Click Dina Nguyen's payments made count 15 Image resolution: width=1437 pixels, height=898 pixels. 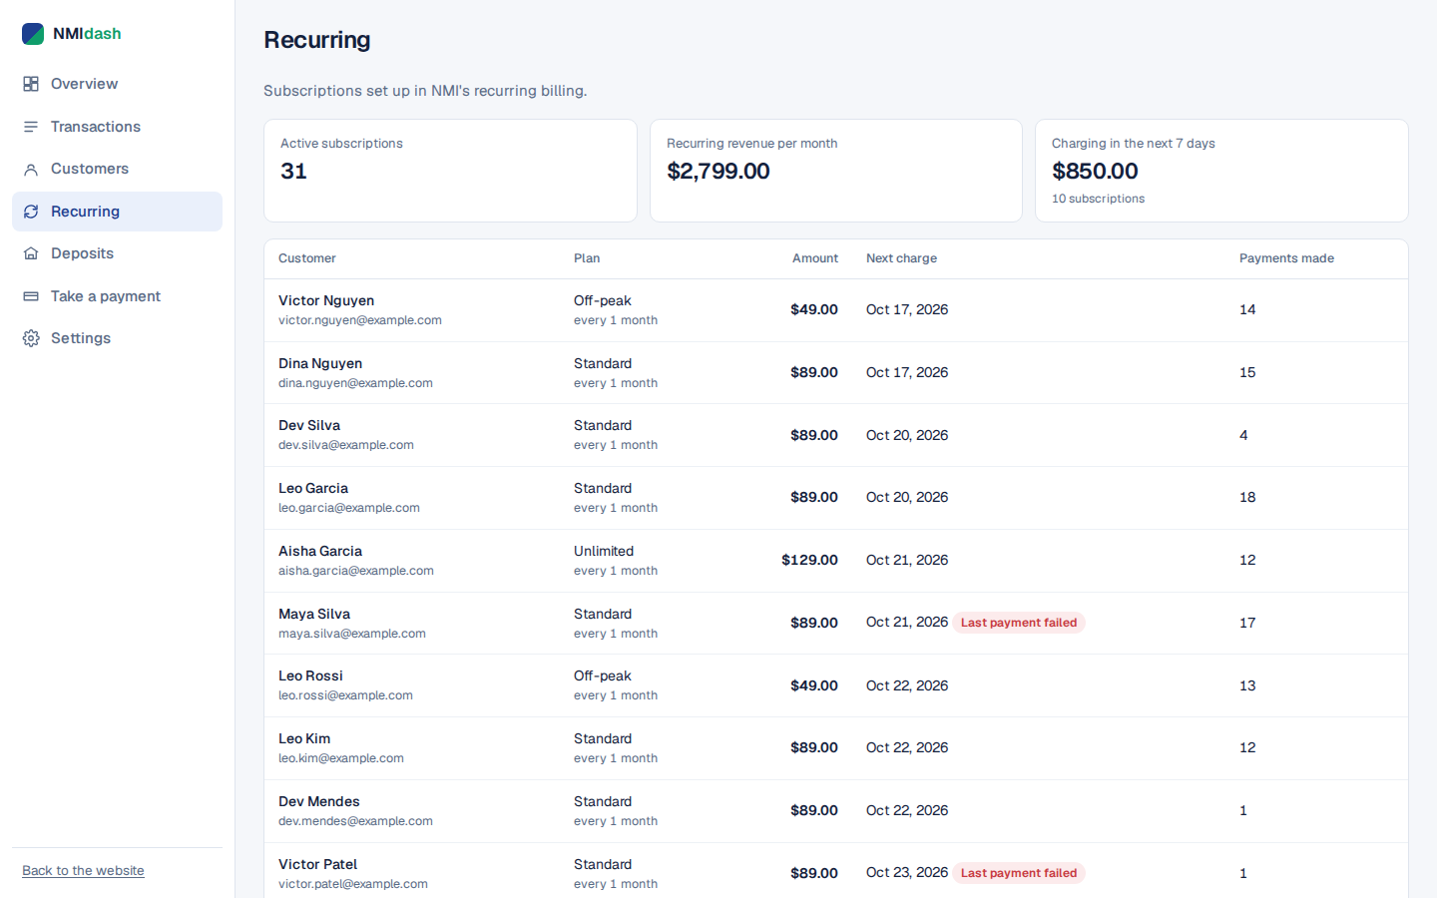(x=1247, y=372)
